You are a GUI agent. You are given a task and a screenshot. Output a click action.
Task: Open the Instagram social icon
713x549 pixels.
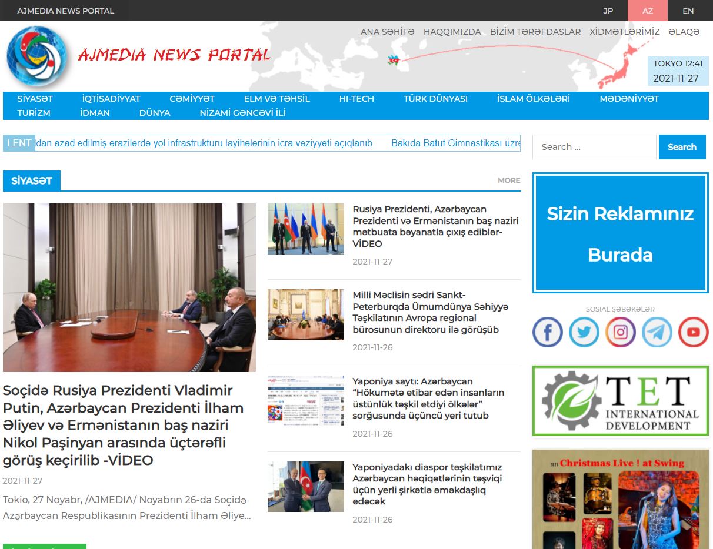click(x=621, y=332)
